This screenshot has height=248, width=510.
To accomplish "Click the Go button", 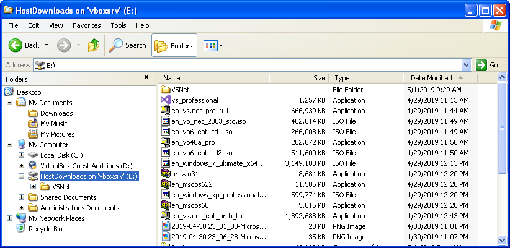I will point(487,65).
